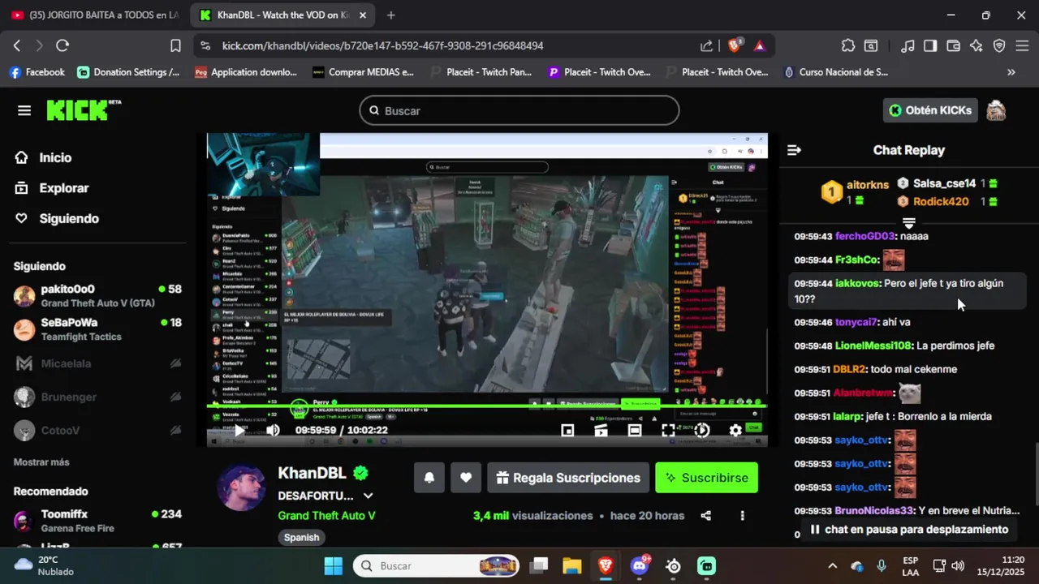The height and width of the screenshot is (584, 1039).
Task: Expand the chat leaderboard handle
Action: tap(909, 222)
